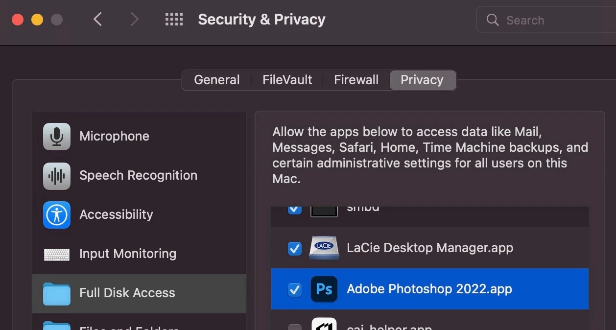Switch to the Firewall tab
Screen dimensions: 616x330
click(x=356, y=80)
